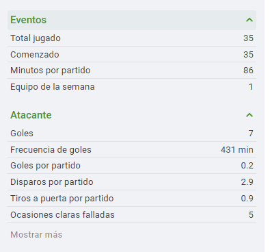
Task: Select the Goles stat row
Action: pyautogui.click(x=132, y=134)
